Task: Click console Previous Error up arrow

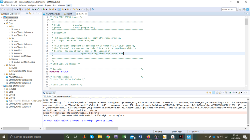Action: [210, 93]
